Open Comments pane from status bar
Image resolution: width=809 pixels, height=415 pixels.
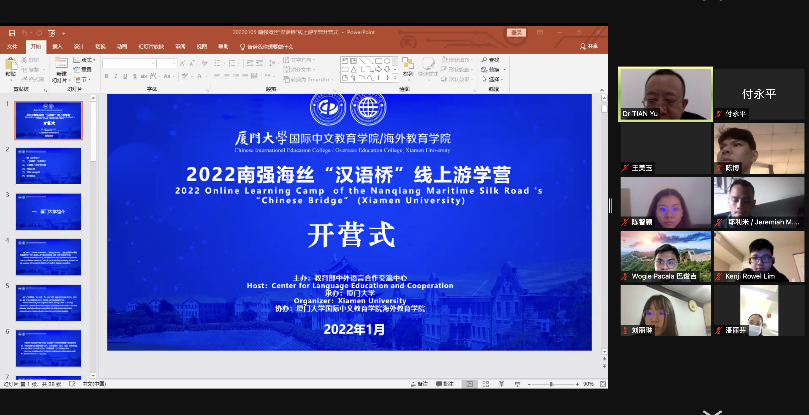point(445,384)
